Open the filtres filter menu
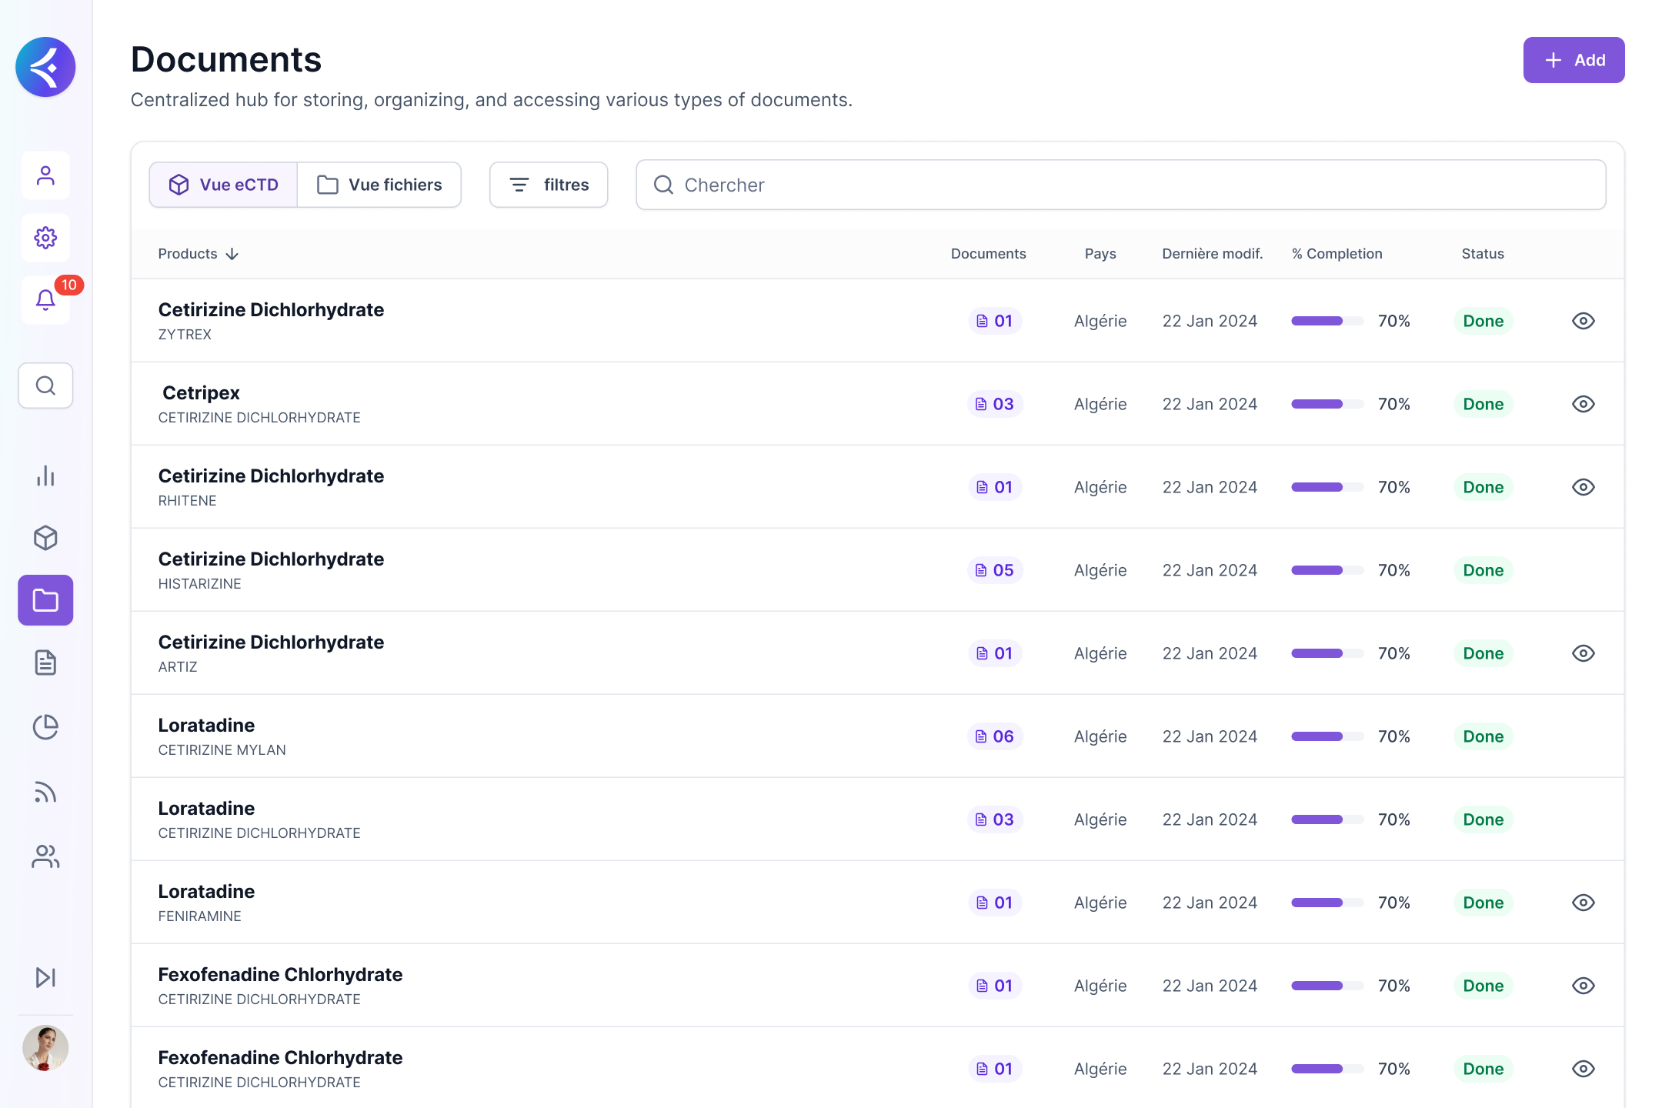Image resolution: width=1662 pixels, height=1108 pixels. pyautogui.click(x=549, y=185)
